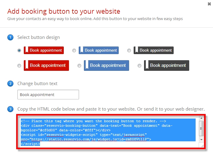Select the large red button design radio
The image size is (213, 155).
[19, 66]
